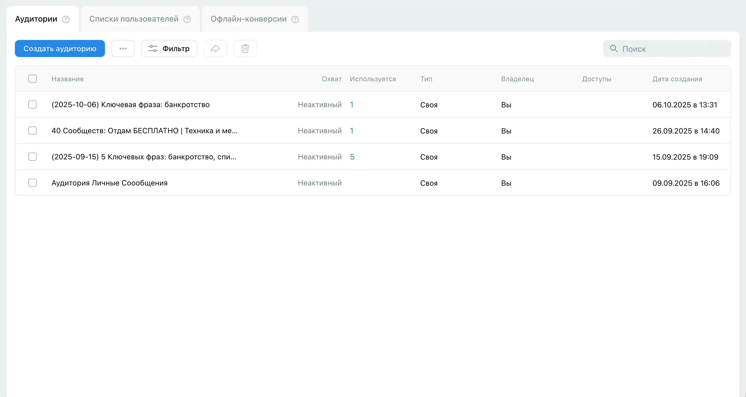Open usage count 5 link
746x397 pixels.
pyautogui.click(x=352, y=157)
